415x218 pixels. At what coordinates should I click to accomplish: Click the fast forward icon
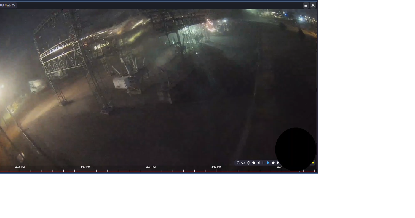point(273,163)
